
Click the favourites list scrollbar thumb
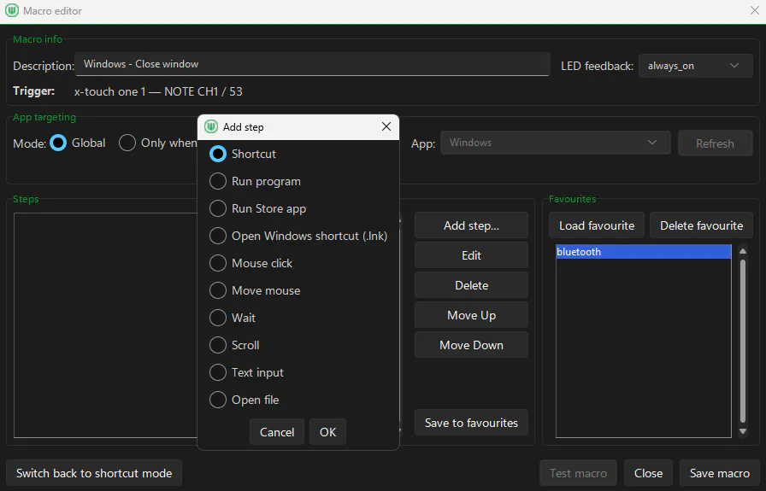(x=743, y=341)
